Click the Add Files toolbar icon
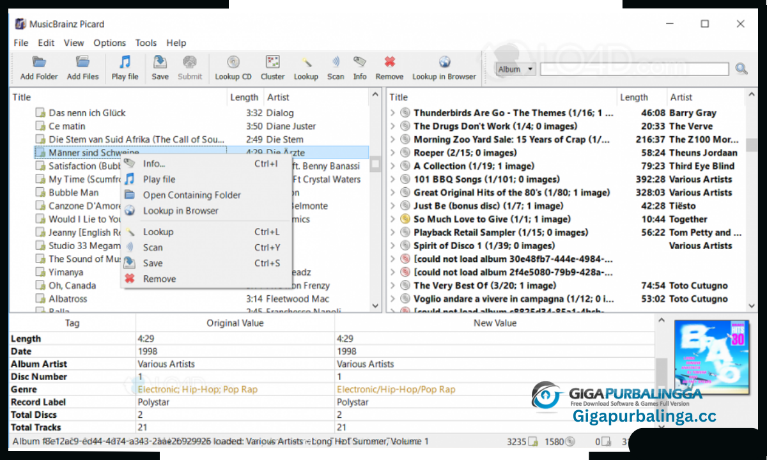The width and height of the screenshot is (767, 460). (82, 62)
